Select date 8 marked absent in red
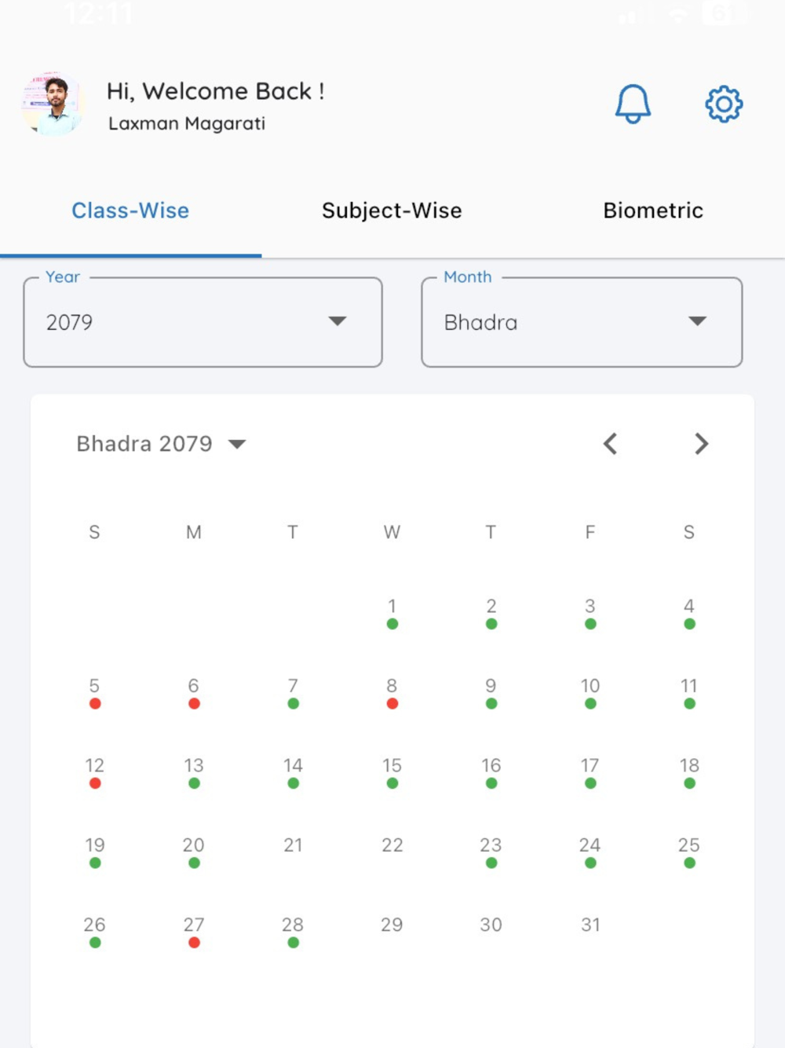Screen dimensions: 785x1048 392,691
